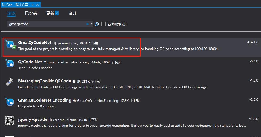The width and height of the screenshot is (261, 137).
Task: Click version v0.4.0 label
Action: 254,61
